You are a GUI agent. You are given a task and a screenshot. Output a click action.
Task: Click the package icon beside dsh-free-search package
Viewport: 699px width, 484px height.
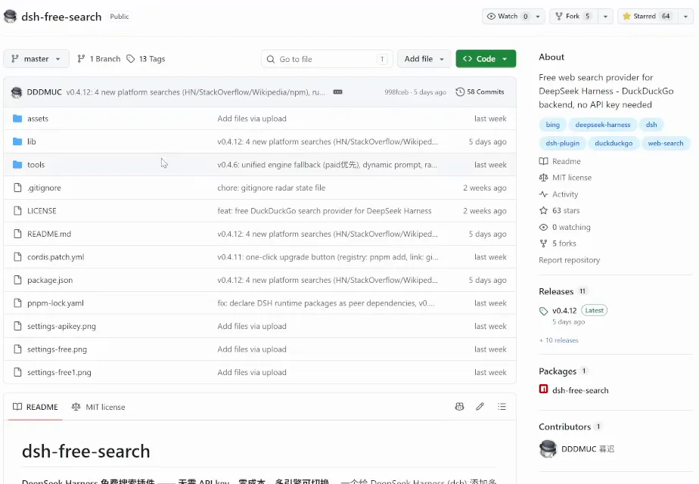(543, 389)
